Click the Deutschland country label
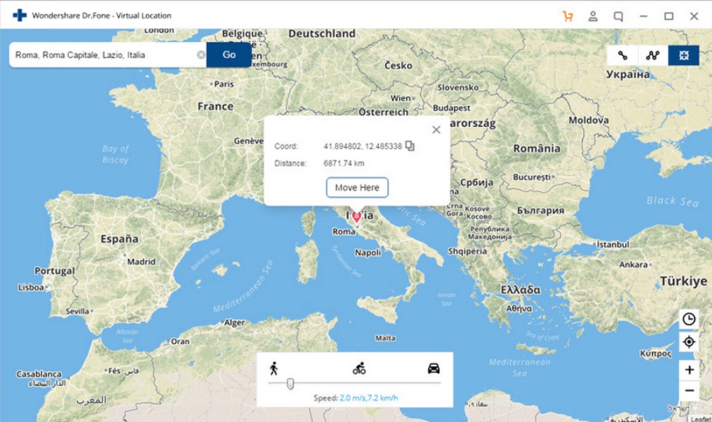Screen dimensions: 712x422 pyautogui.click(x=322, y=34)
